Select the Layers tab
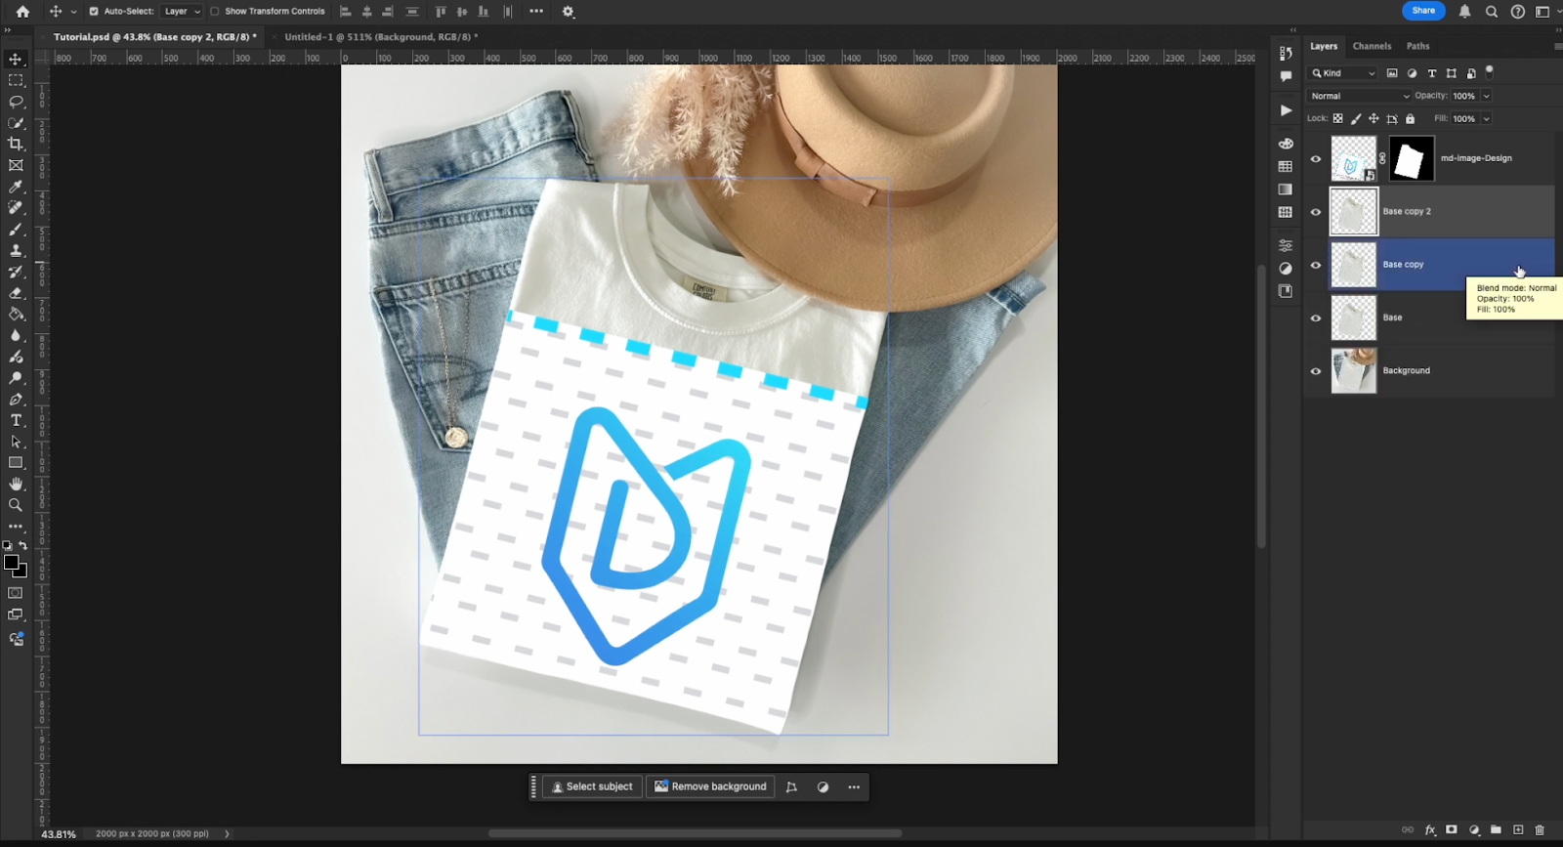Screen dimensions: 1563x847 coord(1324,46)
